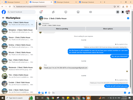The image size is (133, 100).
Task: Open the Watch video icon
Action: (x=66, y=12)
